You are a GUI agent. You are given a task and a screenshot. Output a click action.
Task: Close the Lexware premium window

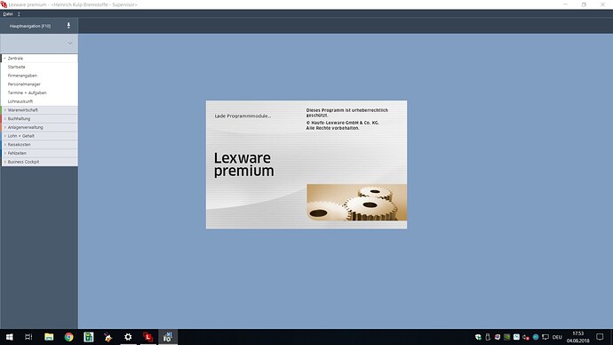[x=602, y=4]
